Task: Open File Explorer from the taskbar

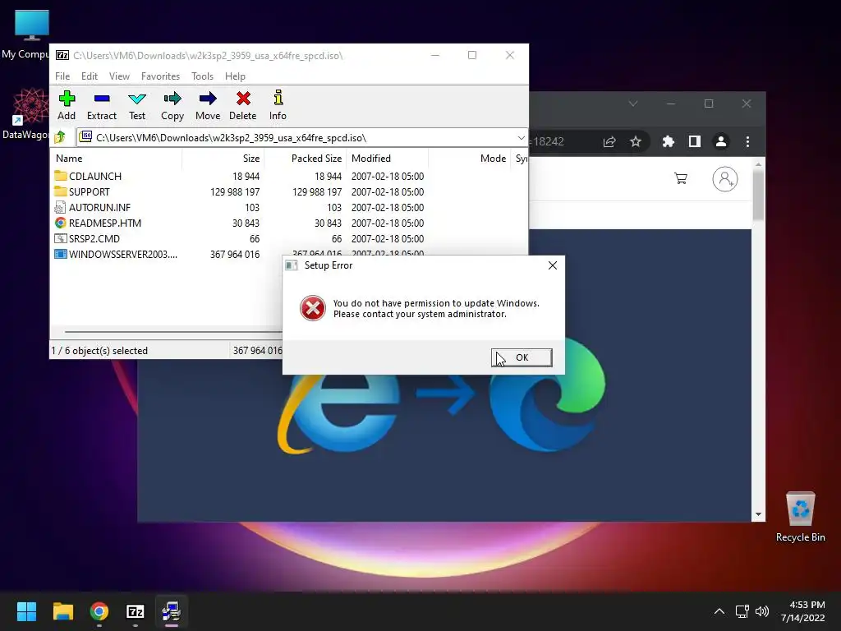Action: pos(62,611)
